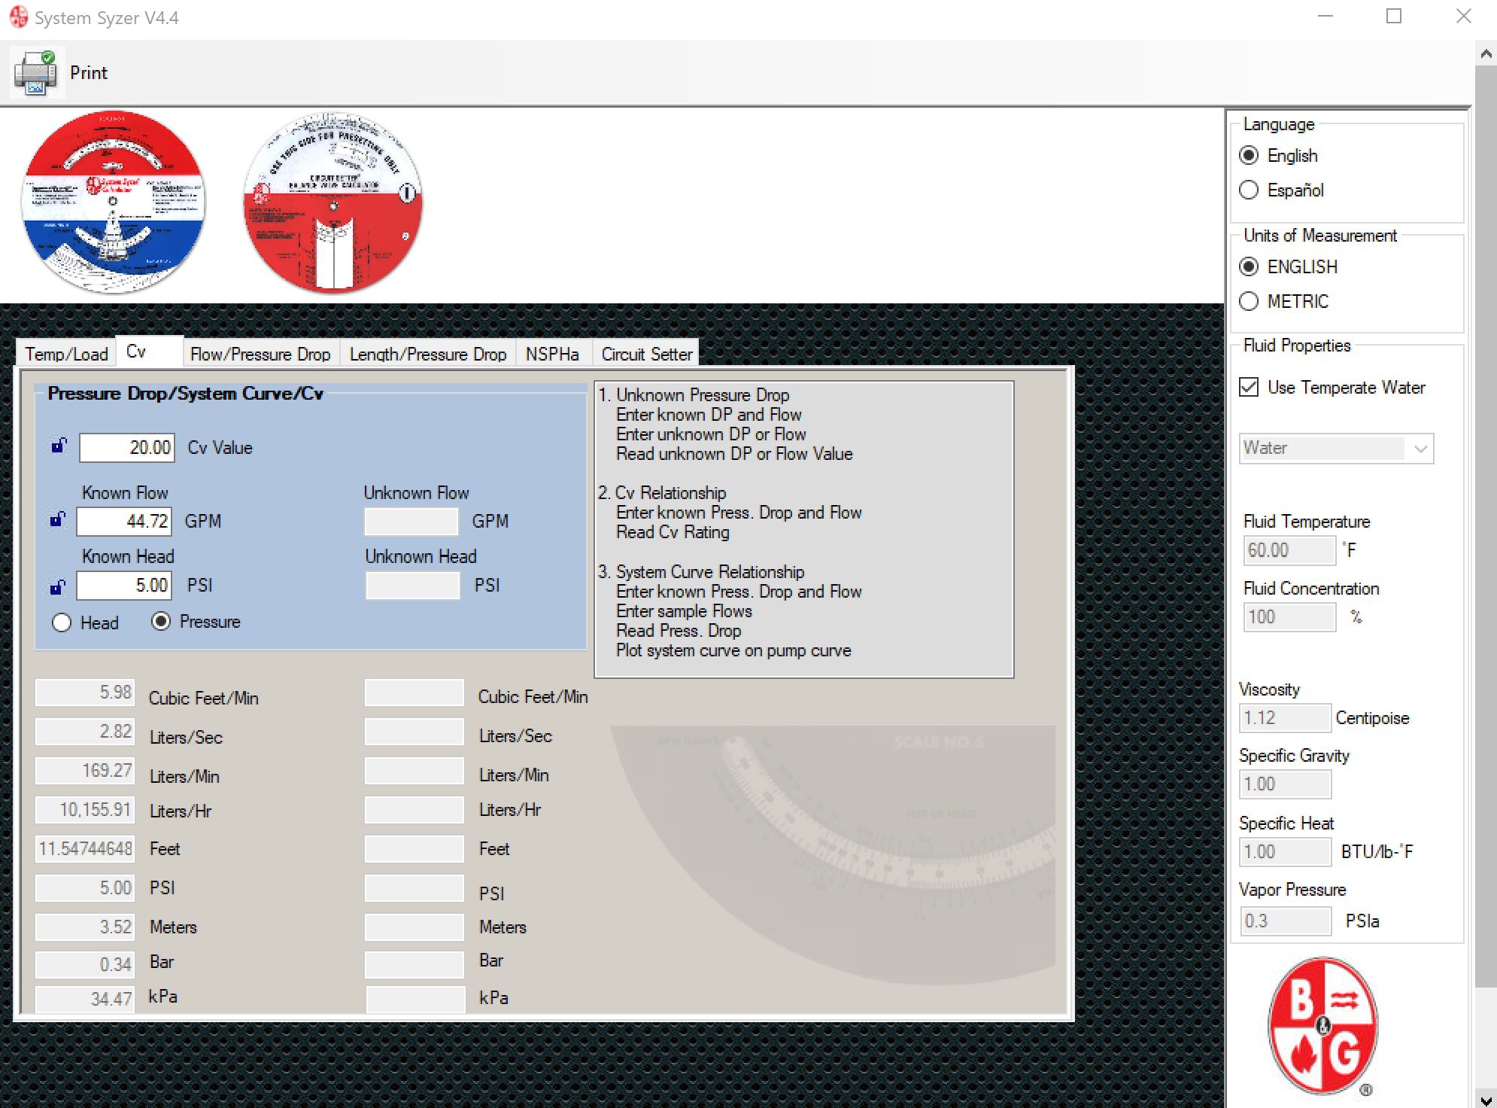Select the Head radio option
This screenshot has height=1108, width=1497.
(x=62, y=622)
